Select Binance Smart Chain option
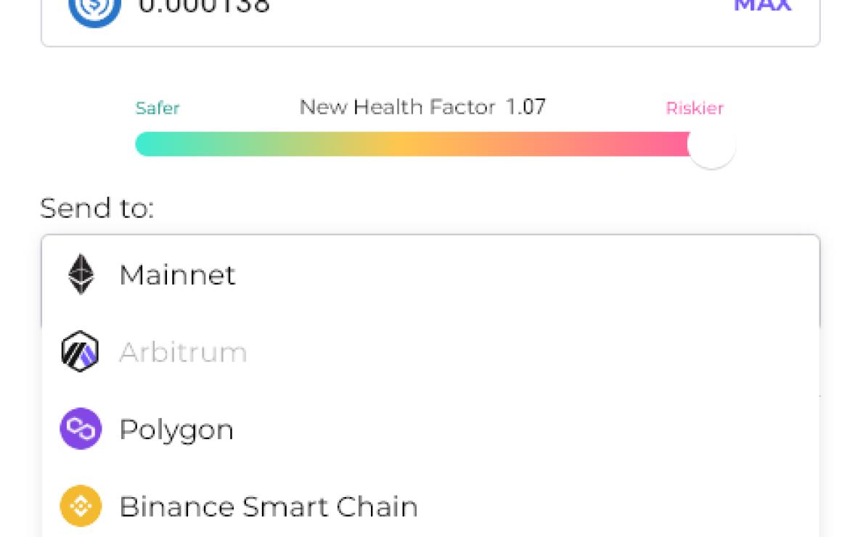The height and width of the screenshot is (537, 842). (x=430, y=507)
